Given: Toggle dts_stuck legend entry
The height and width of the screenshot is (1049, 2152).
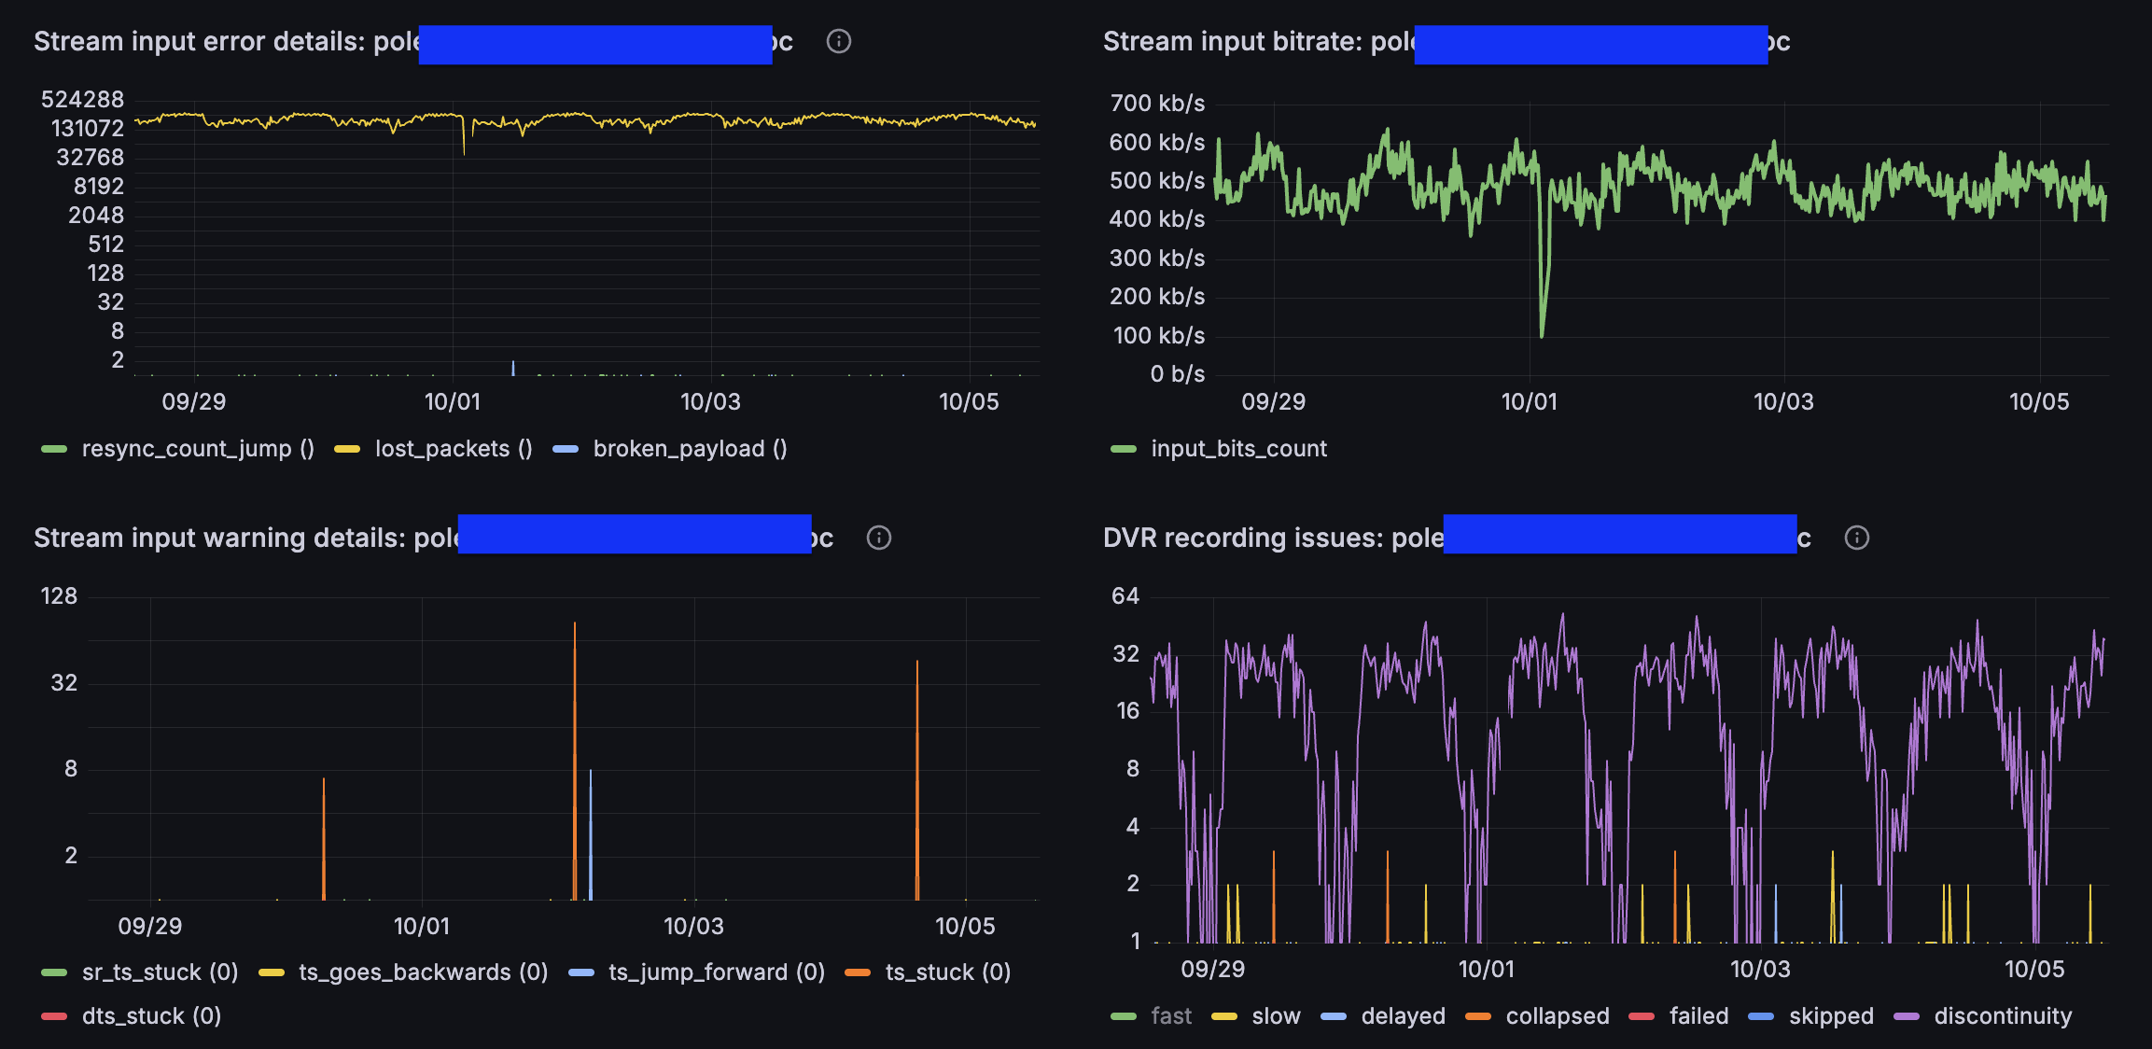Looking at the screenshot, I should [x=151, y=1016].
